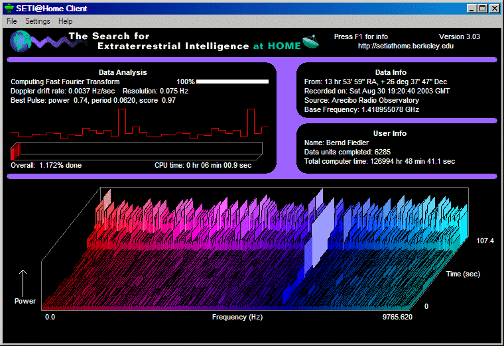Click the '9765.620' frequency value
Screen dimensions: 504x346
tap(397, 317)
